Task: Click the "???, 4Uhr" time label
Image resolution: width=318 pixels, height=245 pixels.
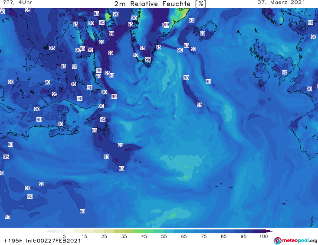Action: pos(17,3)
